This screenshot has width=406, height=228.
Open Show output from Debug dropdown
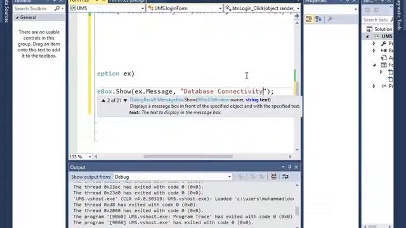click(x=230, y=177)
